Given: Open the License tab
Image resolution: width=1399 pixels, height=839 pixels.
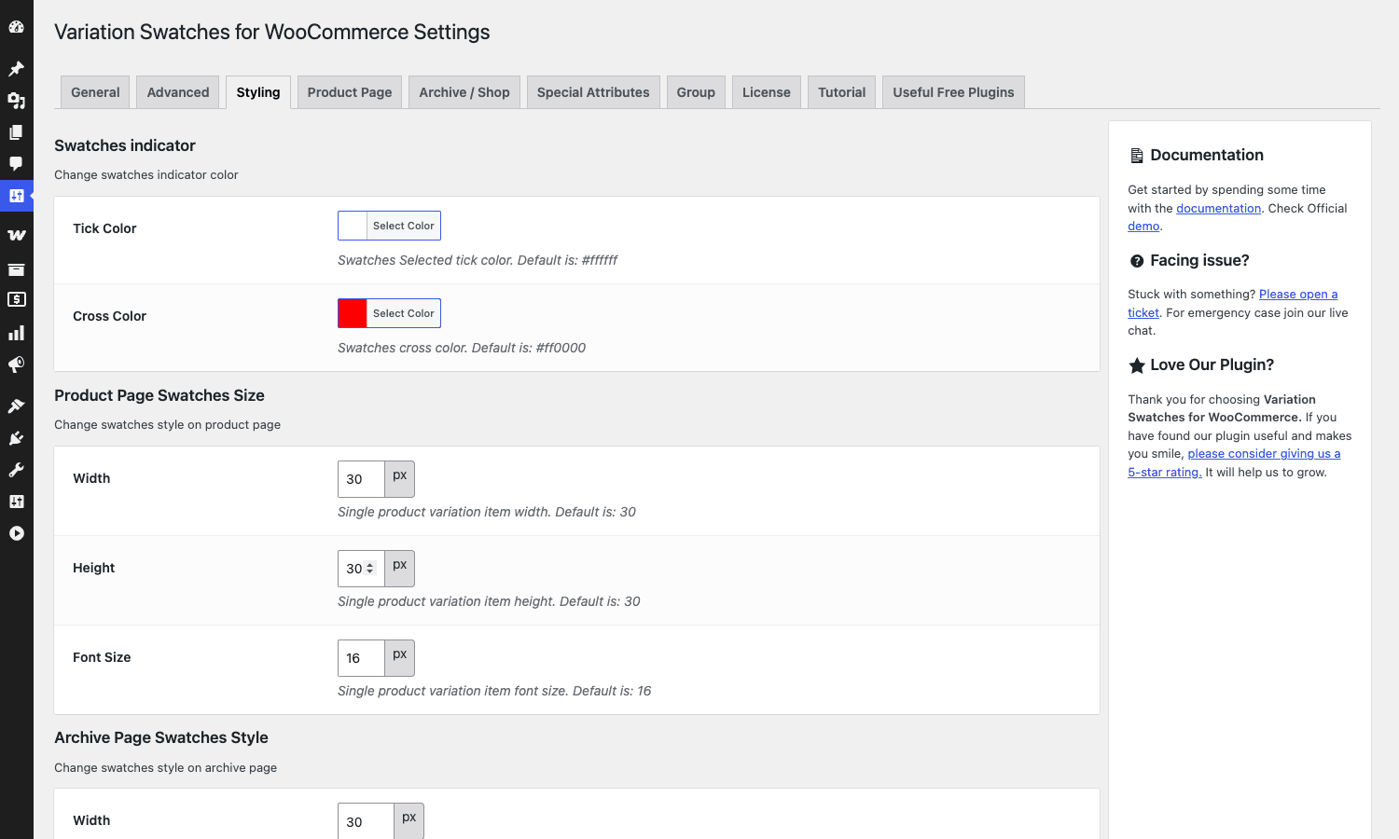Looking at the screenshot, I should [767, 92].
